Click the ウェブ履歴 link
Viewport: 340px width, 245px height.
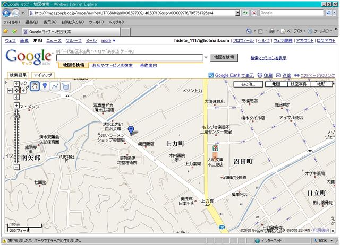coord(283,41)
